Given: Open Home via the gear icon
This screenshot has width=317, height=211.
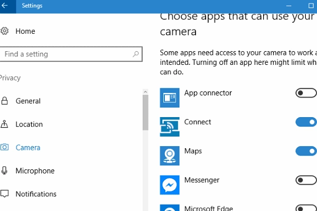Looking at the screenshot, I should [4, 31].
